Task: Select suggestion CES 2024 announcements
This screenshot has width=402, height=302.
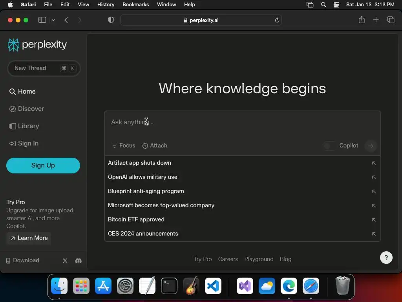Action: [242, 234]
